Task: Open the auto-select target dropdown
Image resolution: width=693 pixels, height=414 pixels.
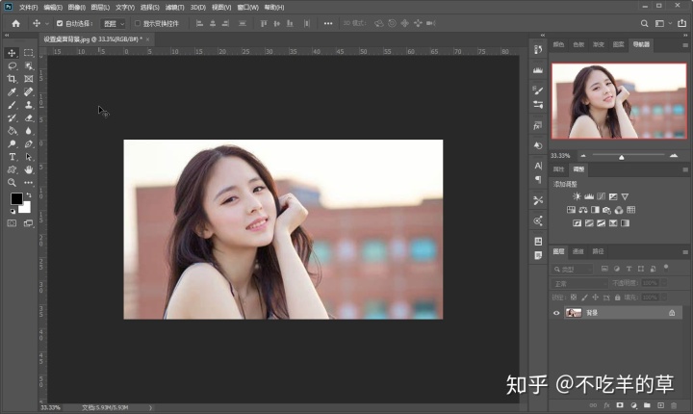Action: coord(114,23)
